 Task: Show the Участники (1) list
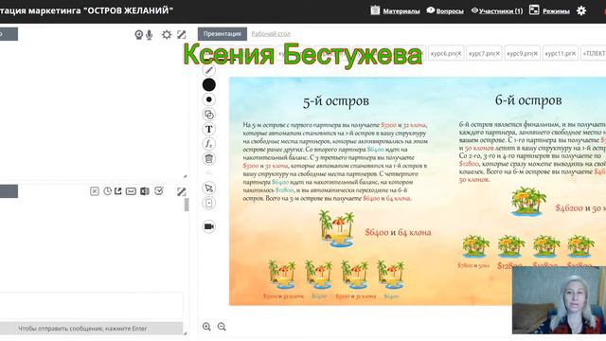(x=497, y=10)
